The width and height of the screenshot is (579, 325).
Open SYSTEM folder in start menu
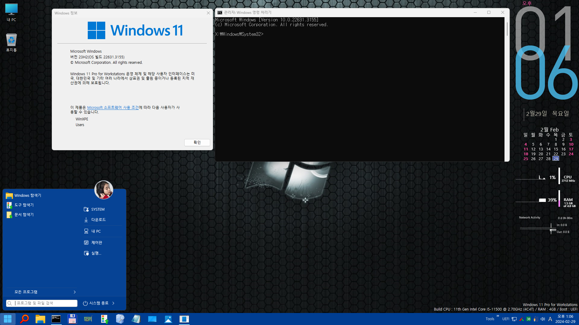(x=103, y=209)
